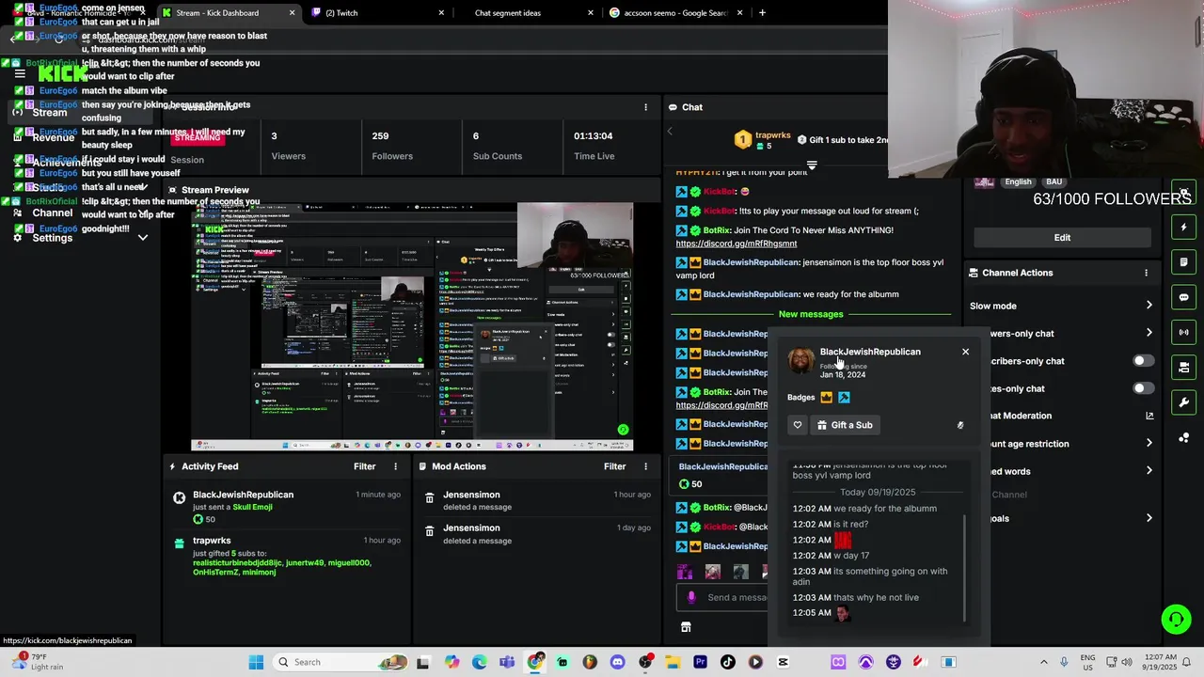Image resolution: width=1204 pixels, height=677 pixels.
Task: Click the Stream Preview video thumbnail
Action: [412, 326]
